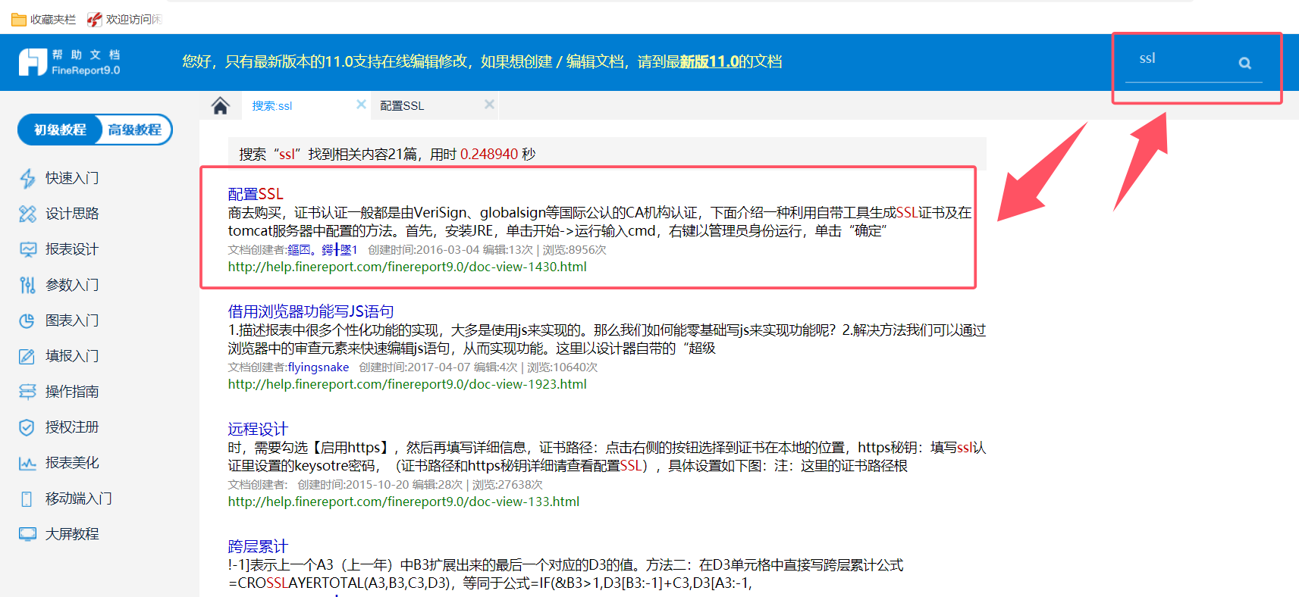Switch to the 搜索:ssl tab
1299x597 pixels.
pyautogui.click(x=272, y=105)
